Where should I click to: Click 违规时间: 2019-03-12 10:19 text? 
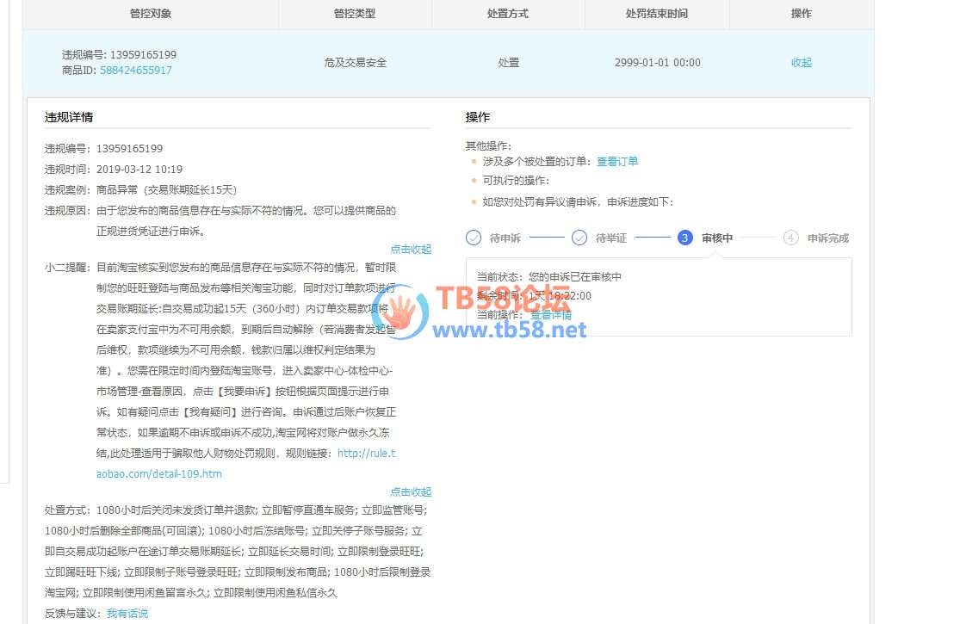114,169
